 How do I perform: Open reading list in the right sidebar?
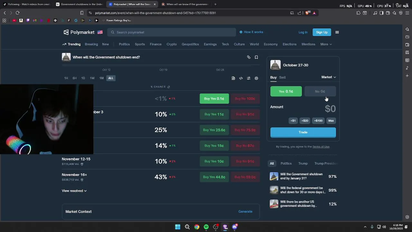(407, 60)
